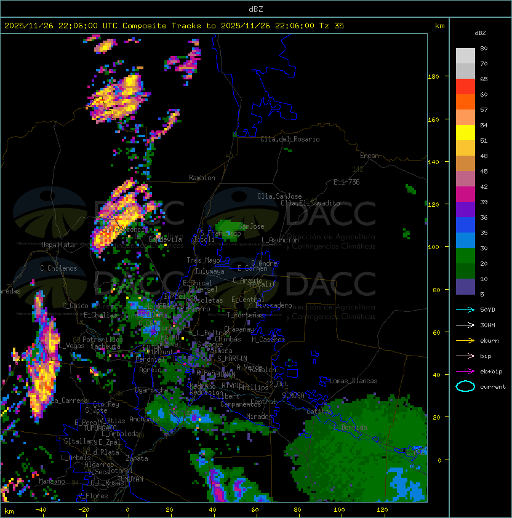Image resolution: width=512 pixels, height=518 pixels.
Task: Click the Mirador place label
Action: tap(260, 416)
